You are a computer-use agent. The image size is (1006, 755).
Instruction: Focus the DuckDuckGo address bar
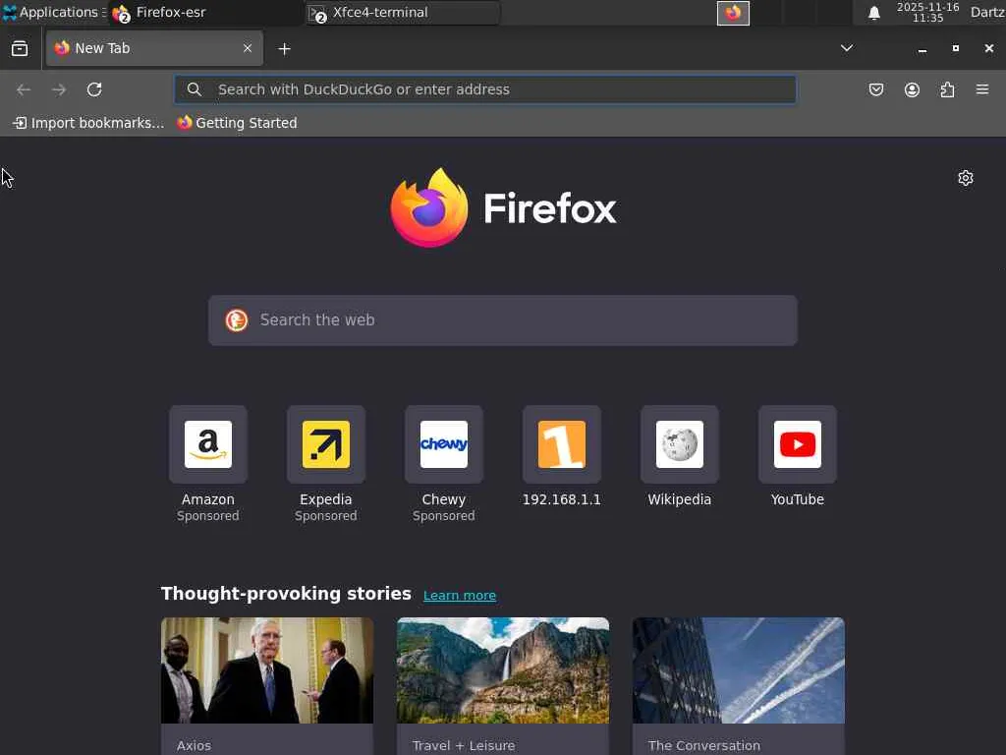485,89
